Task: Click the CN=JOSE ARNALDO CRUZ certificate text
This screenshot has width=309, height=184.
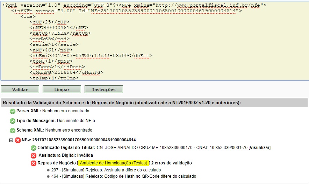Action: (x=144, y=148)
